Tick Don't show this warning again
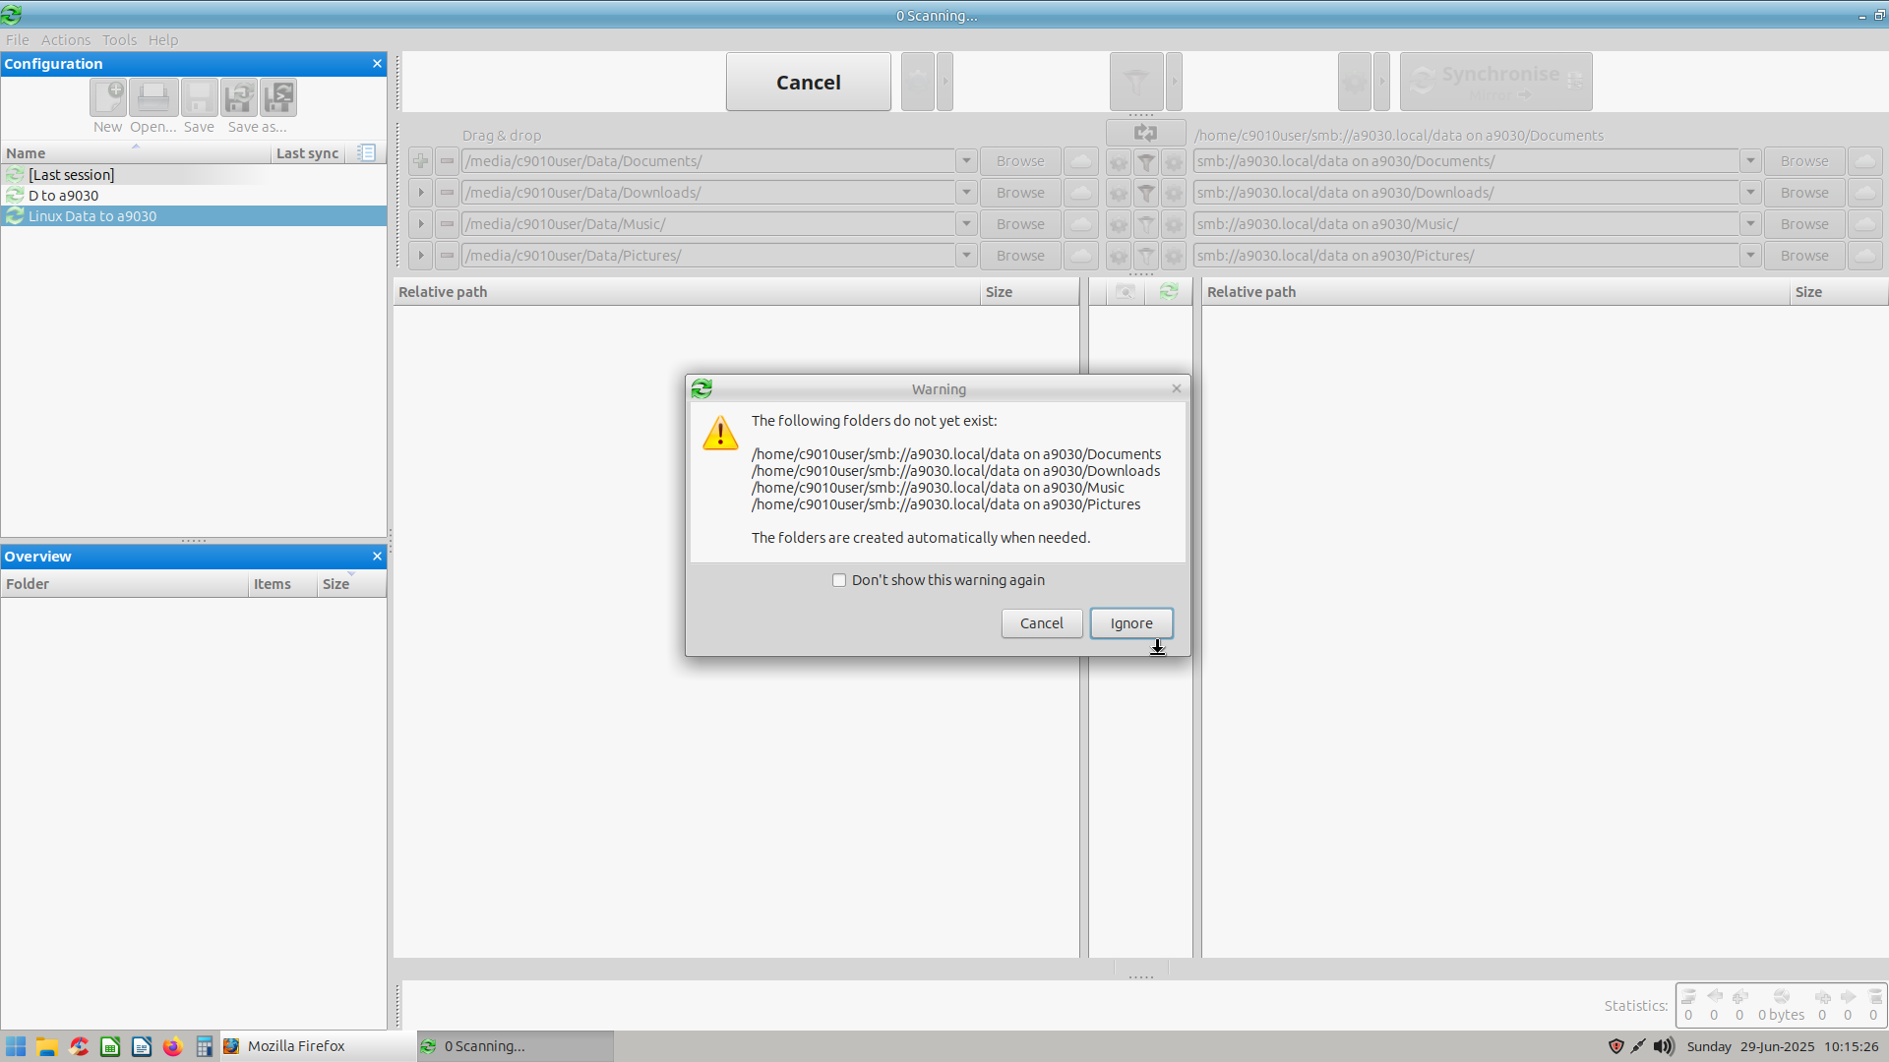 tap(839, 580)
